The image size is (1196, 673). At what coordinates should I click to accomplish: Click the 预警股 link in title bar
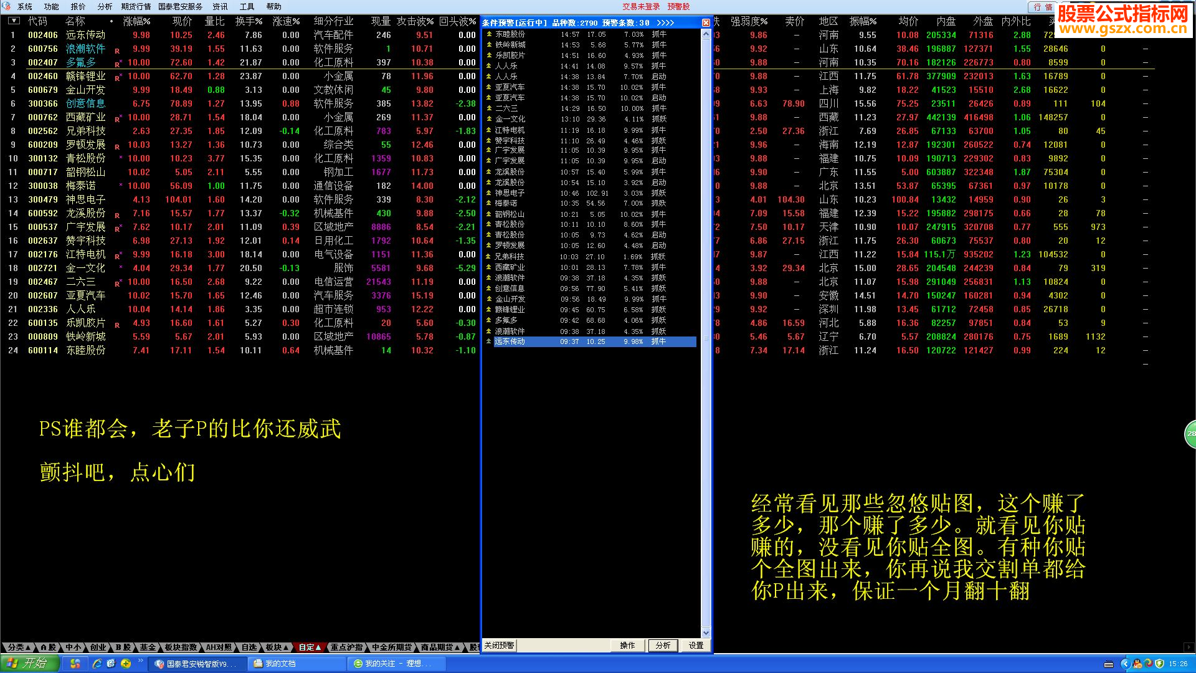678,7
